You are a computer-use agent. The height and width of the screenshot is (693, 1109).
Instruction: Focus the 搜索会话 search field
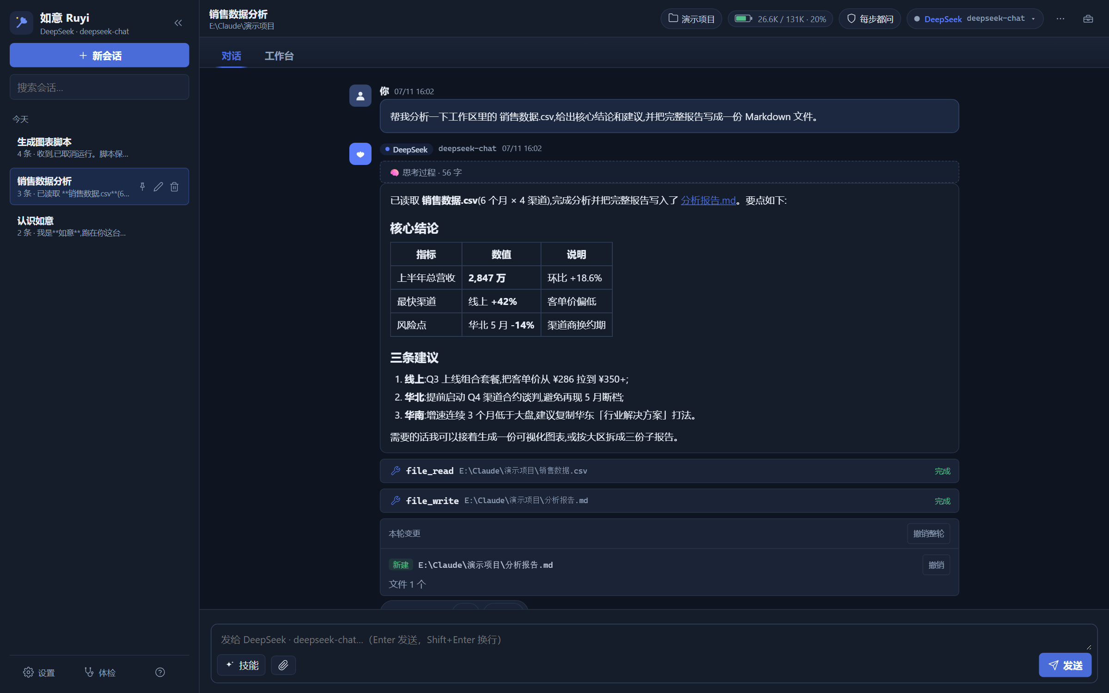[x=99, y=87]
